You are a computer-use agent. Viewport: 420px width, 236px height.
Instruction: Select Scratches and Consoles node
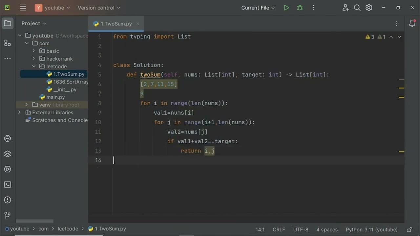[x=56, y=120]
